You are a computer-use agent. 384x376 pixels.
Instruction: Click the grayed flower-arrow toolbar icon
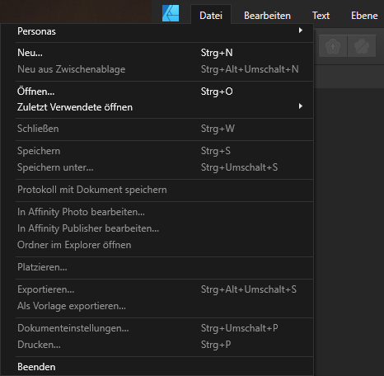coord(333,46)
